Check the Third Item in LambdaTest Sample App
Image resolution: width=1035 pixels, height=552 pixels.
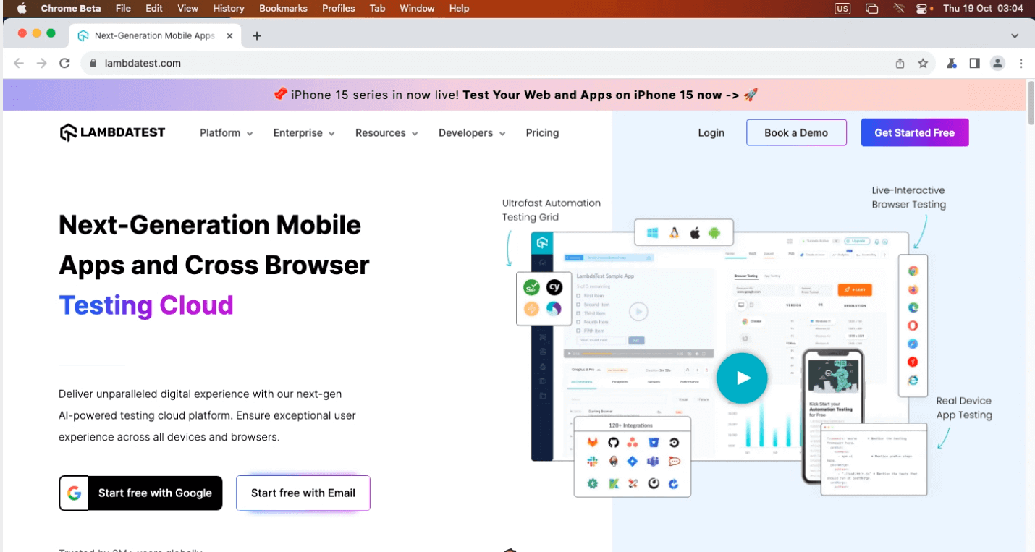tap(578, 313)
